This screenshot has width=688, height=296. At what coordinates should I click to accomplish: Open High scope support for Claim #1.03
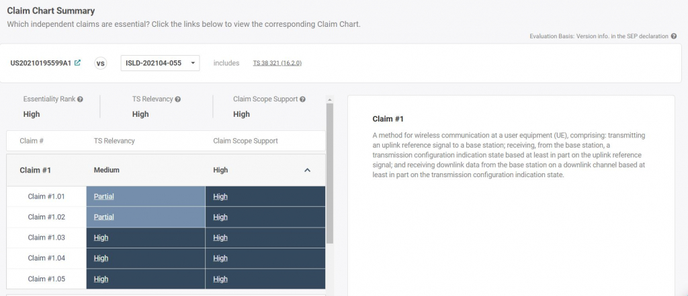(x=220, y=238)
